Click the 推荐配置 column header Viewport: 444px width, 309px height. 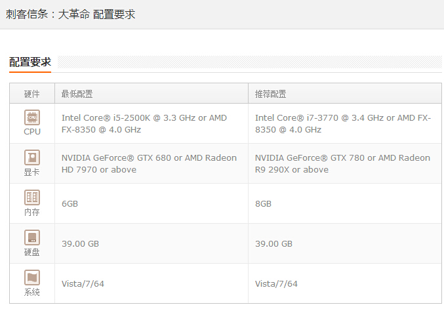click(270, 94)
